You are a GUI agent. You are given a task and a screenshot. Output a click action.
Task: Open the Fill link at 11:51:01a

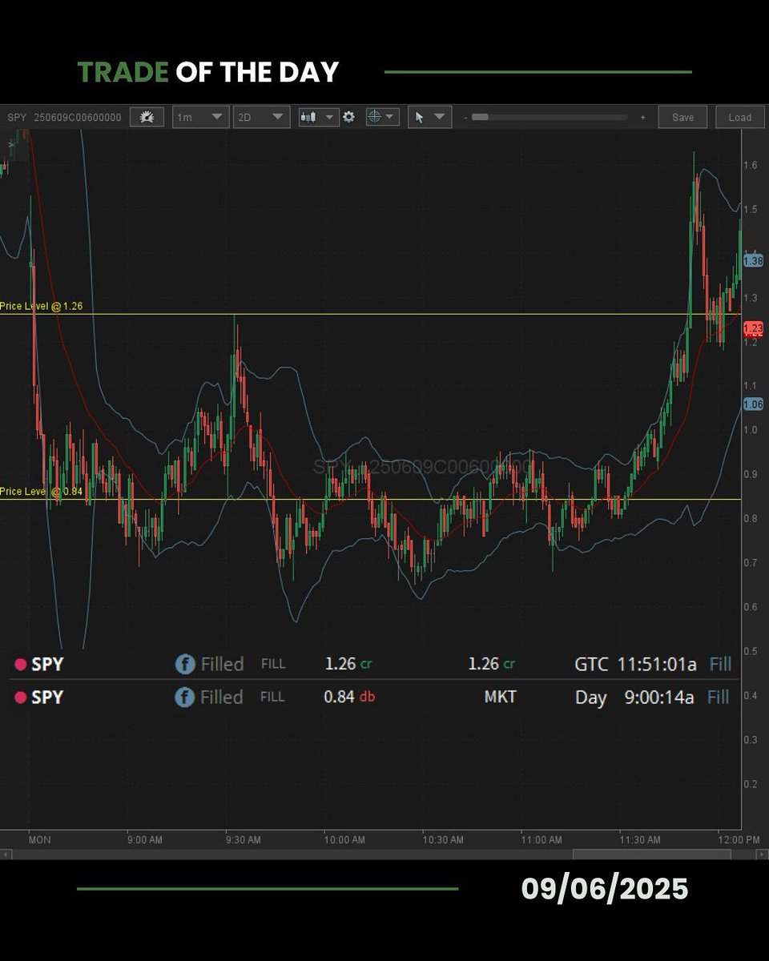720,664
